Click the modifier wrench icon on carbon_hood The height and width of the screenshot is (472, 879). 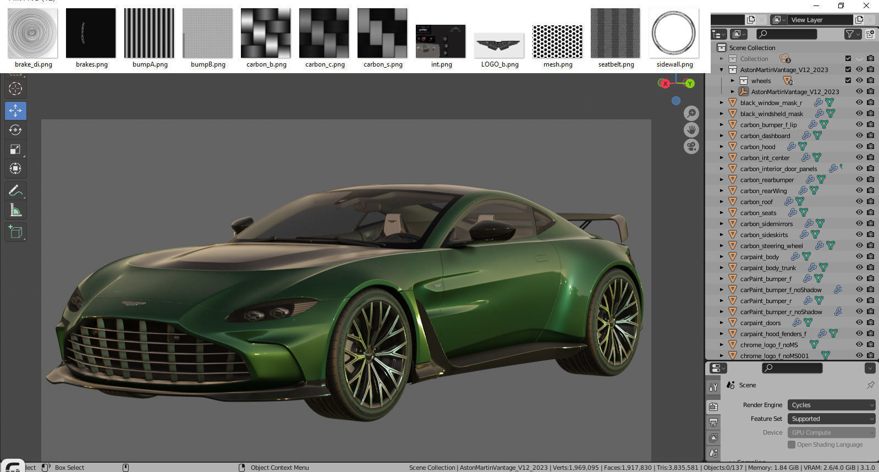point(791,147)
